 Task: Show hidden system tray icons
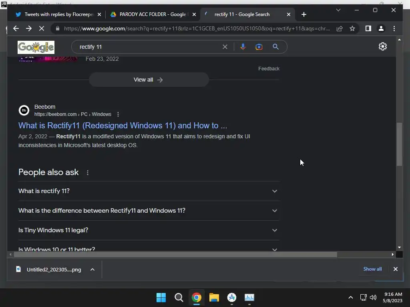pos(351,297)
